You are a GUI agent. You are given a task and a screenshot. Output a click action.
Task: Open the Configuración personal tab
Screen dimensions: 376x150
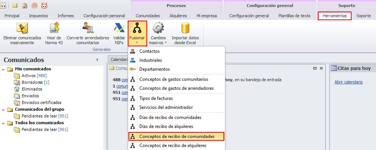104,16
